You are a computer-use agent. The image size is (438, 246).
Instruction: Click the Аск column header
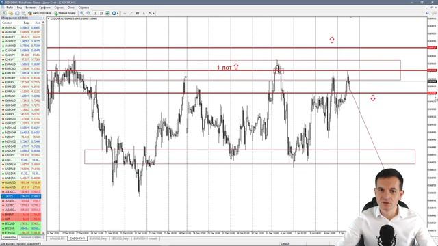(x=38, y=23)
